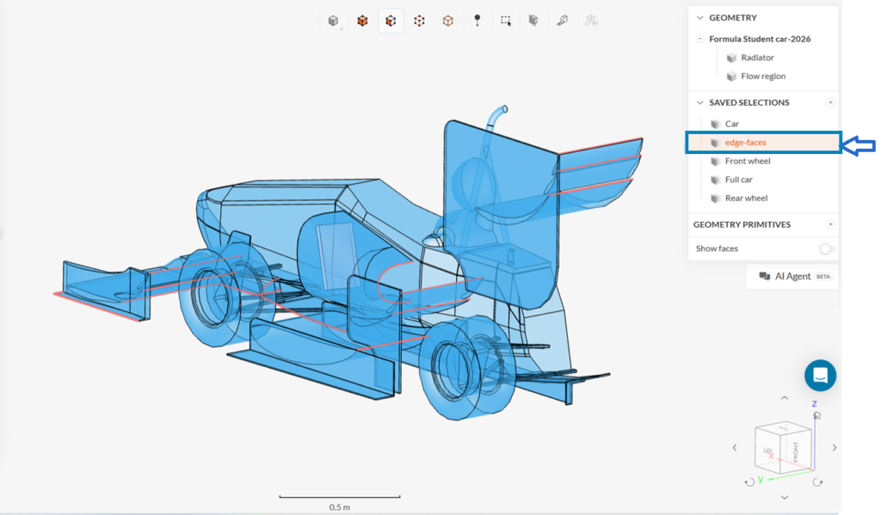Click the AI magic wand tool
The image size is (881, 515).
pyautogui.click(x=591, y=21)
